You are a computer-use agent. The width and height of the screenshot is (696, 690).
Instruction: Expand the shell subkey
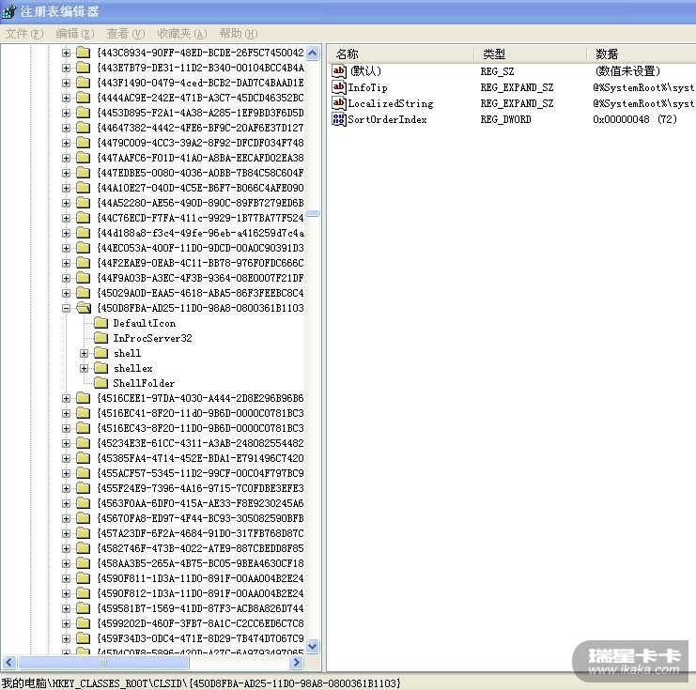tap(84, 353)
